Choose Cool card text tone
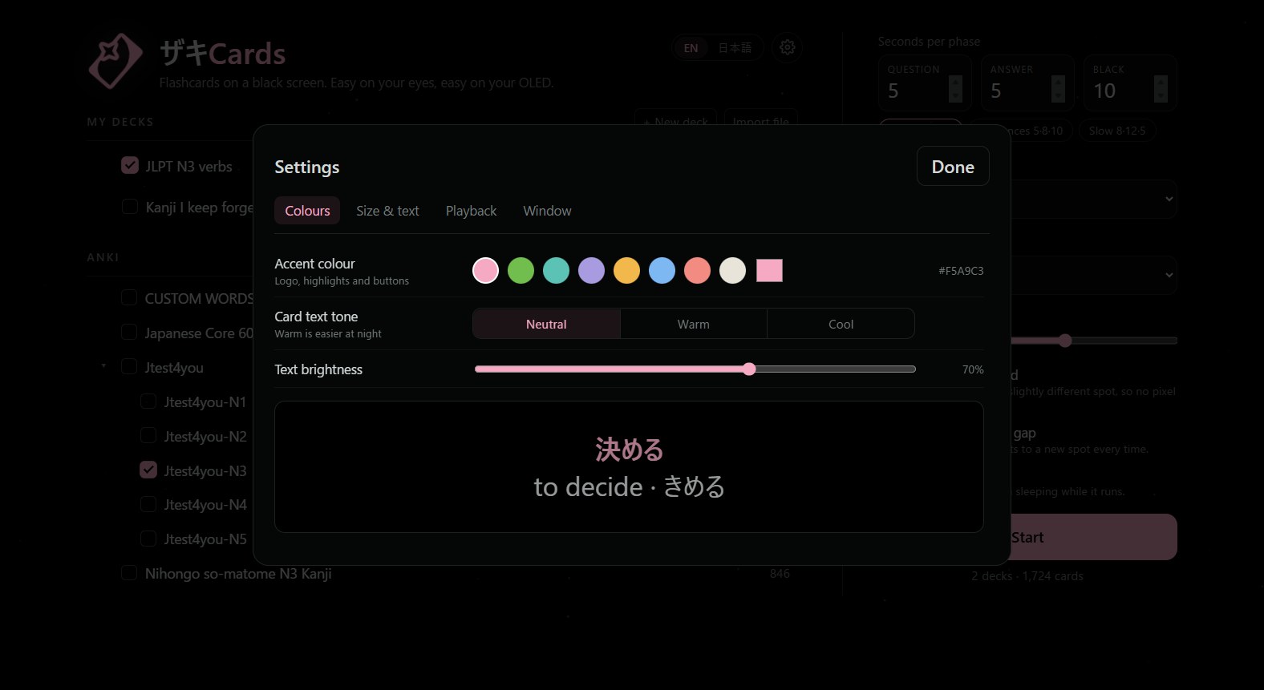Viewport: 1264px width, 690px height. point(841,324)
